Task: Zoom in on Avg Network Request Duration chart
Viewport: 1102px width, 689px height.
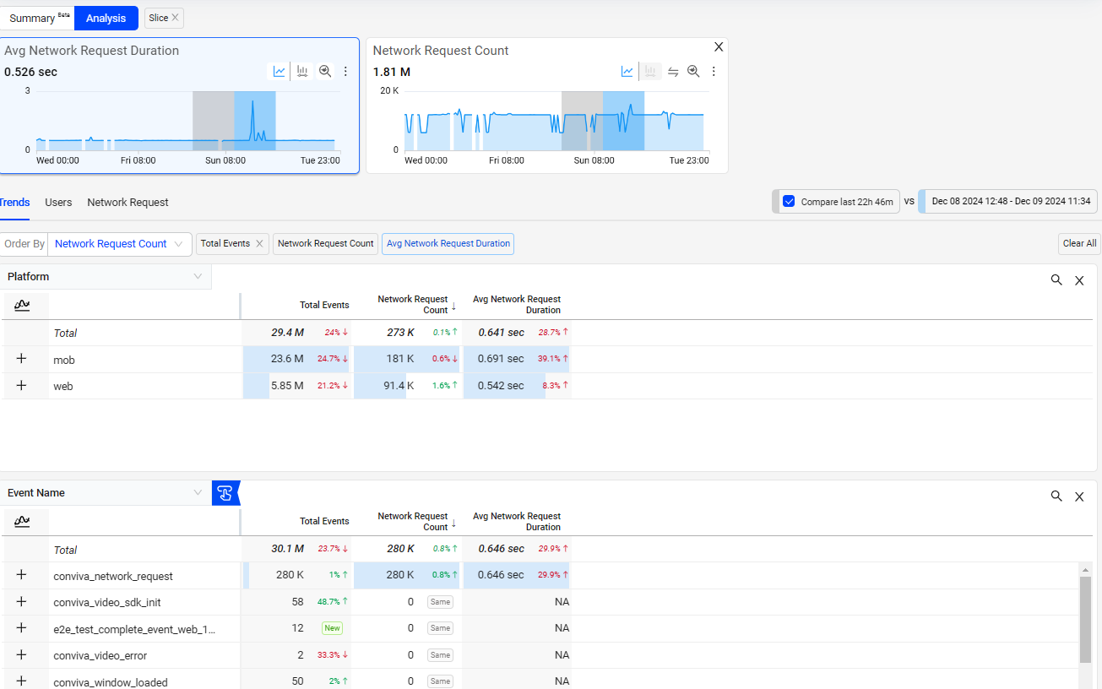Action: click(325, 72)
